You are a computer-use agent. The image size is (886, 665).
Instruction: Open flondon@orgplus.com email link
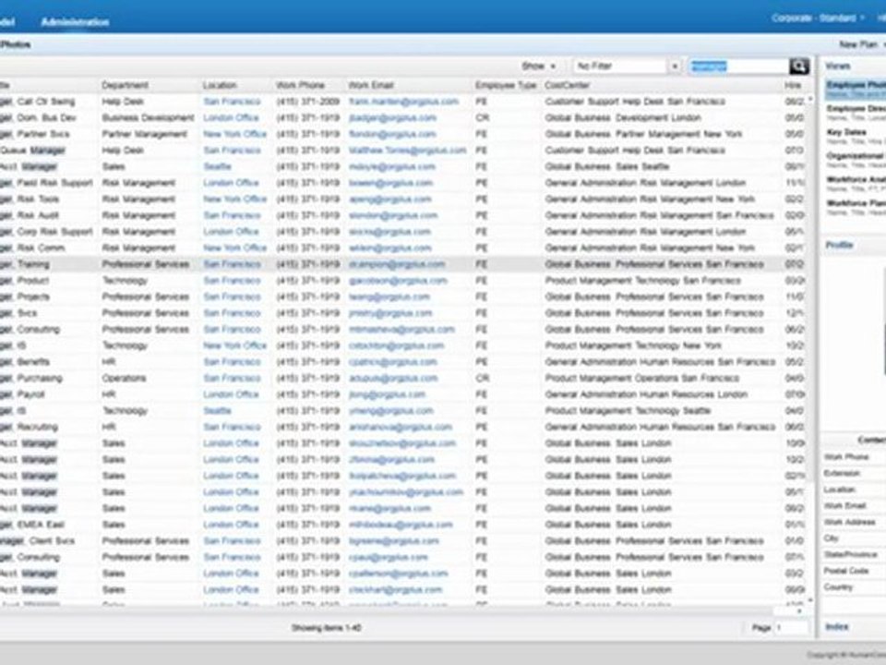(x=392, y=134)
